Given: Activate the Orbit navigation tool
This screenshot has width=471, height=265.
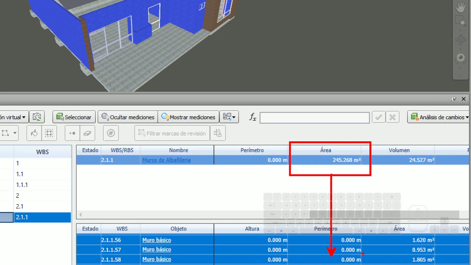Looking at the screenshot, I should (x=461, y=40).
